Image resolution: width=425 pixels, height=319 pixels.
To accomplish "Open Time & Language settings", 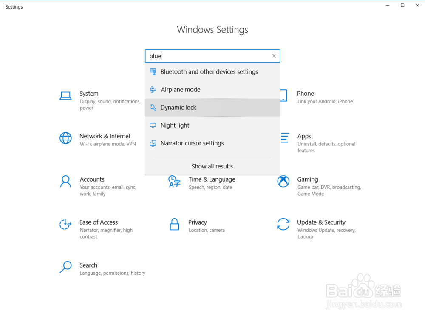I will [x=201, y=183].
